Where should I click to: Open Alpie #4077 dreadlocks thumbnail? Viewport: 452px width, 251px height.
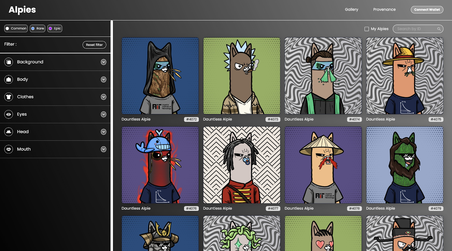coord(242,165)
